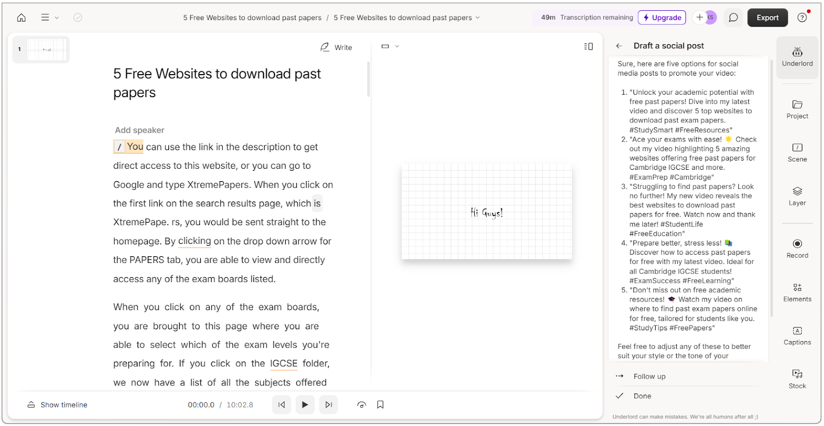Click the underlined word 'clicking' in transcript
824x426 pixels.
195,241
